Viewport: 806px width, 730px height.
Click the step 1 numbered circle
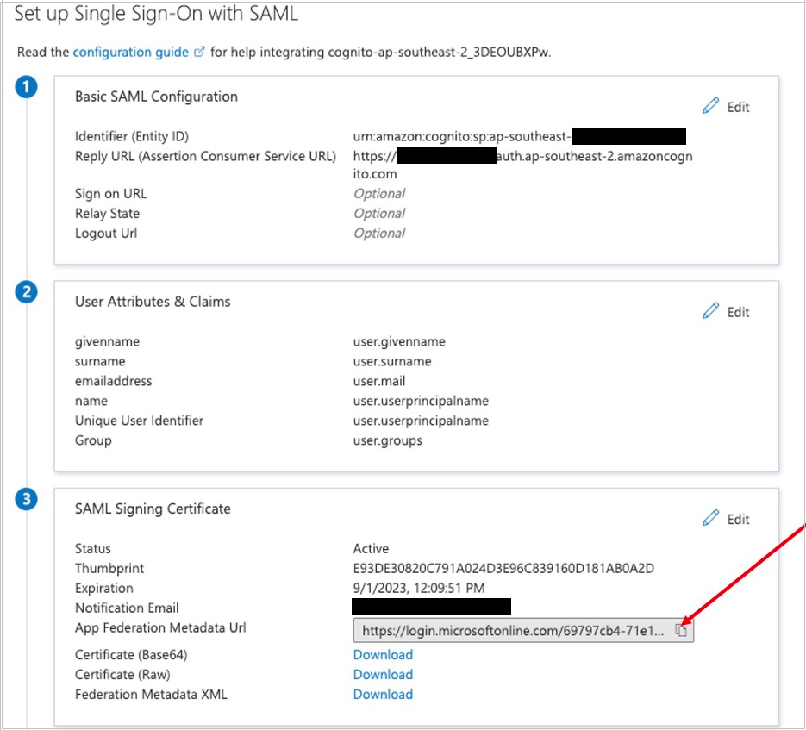tap(26, 86)
